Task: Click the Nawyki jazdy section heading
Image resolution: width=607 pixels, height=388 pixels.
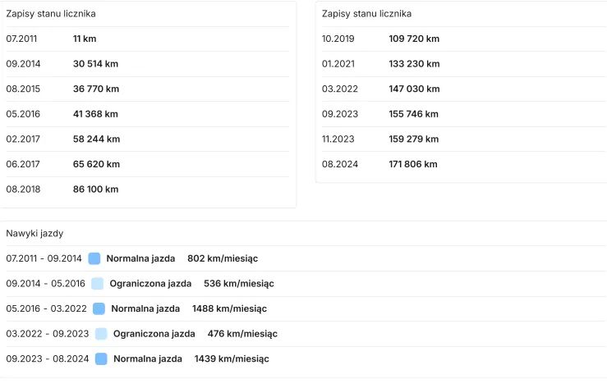Action: [x=34, y=234]
